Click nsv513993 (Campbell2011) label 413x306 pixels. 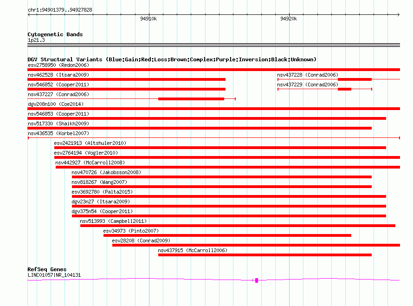click(113, 221)
